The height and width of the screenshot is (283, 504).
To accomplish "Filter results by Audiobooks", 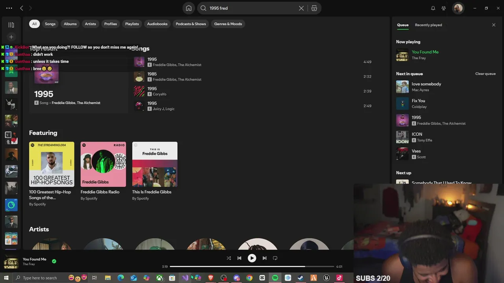I will tap(157, 24).
